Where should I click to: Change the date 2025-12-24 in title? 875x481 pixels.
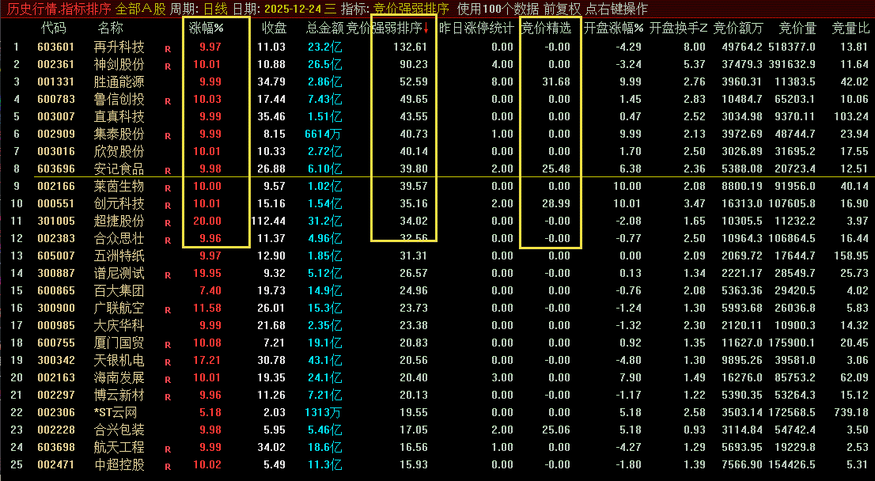point(294,9)
